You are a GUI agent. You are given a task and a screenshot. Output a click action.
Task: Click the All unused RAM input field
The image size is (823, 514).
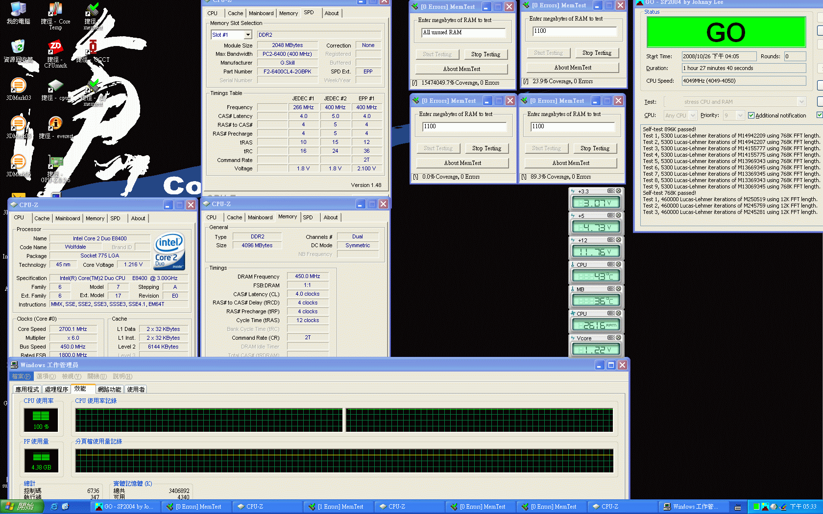click(463, 33)
